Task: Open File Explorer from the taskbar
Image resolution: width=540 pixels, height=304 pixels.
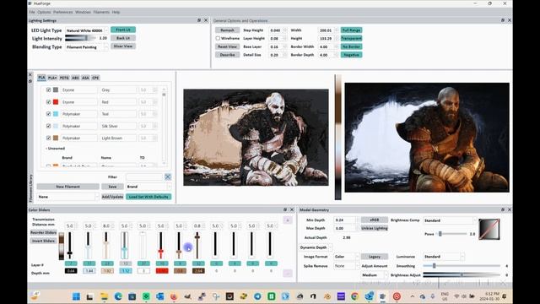Action: click(104, 296)
